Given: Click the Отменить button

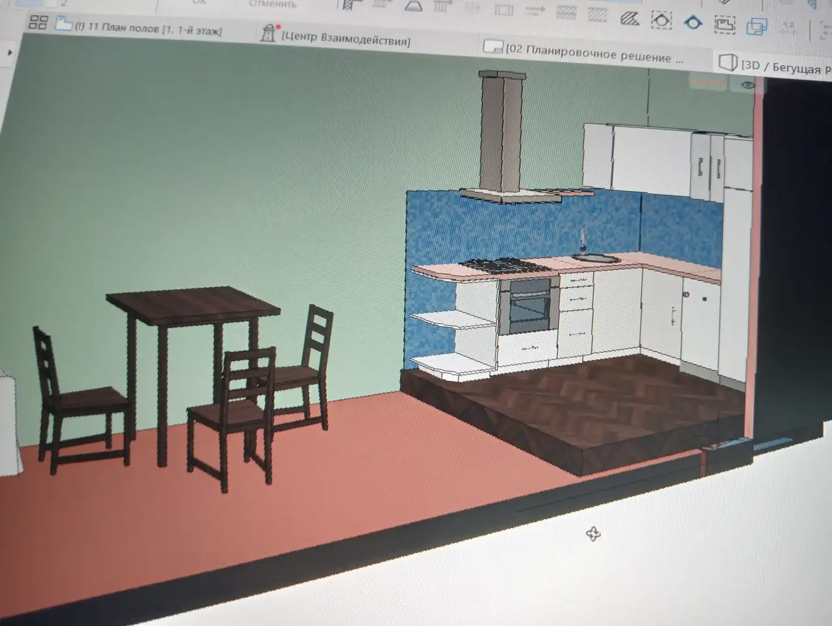Looking at the screenshot, I should 273,4.
